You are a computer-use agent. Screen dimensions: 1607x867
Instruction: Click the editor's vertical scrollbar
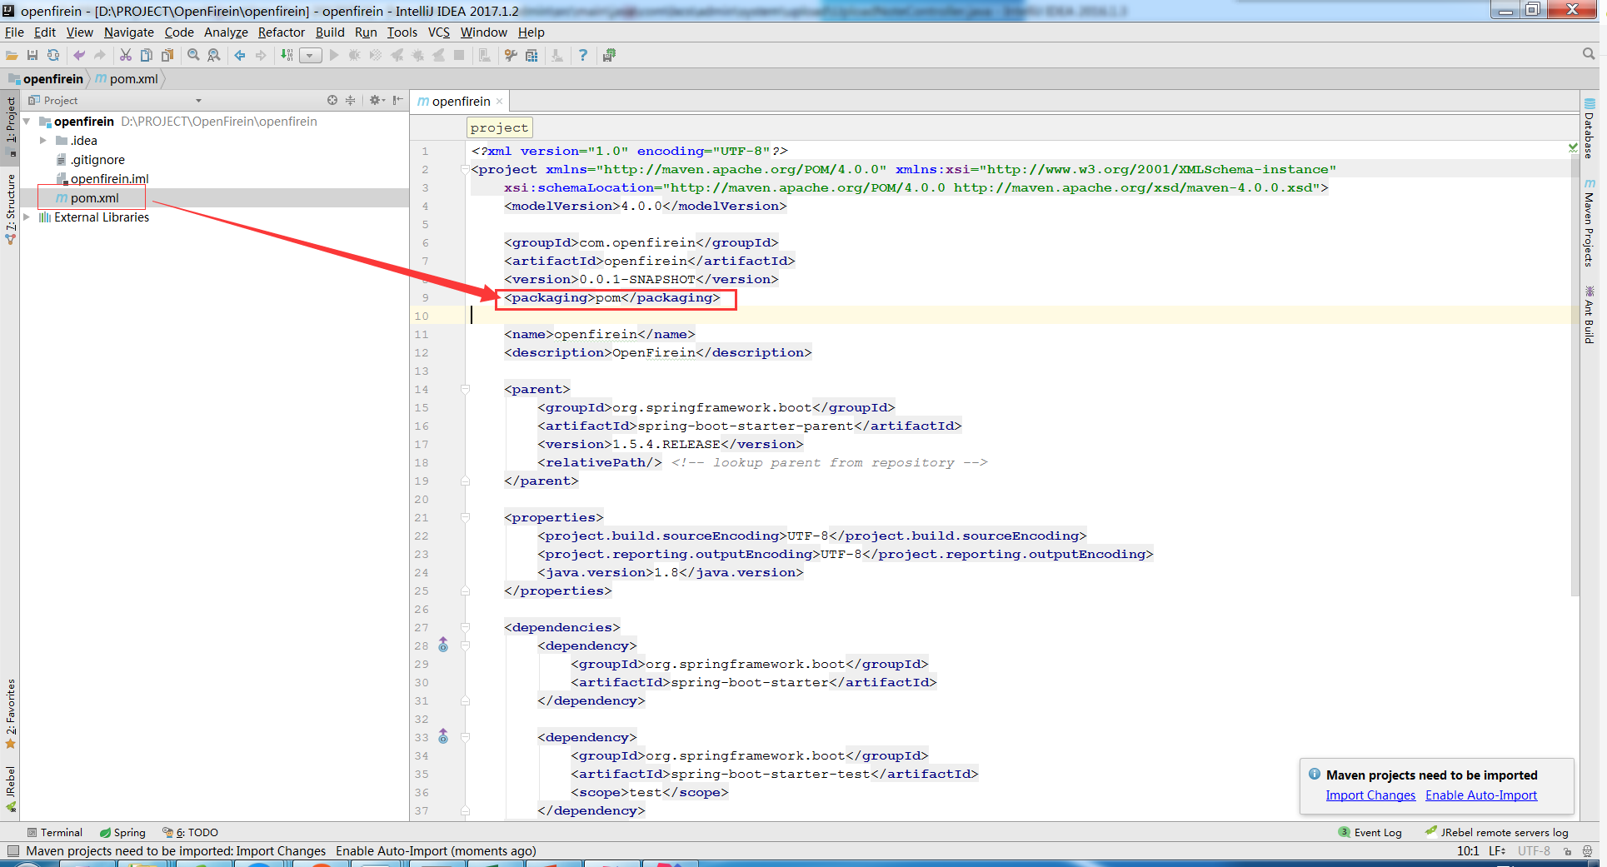tap(1574, 375)
